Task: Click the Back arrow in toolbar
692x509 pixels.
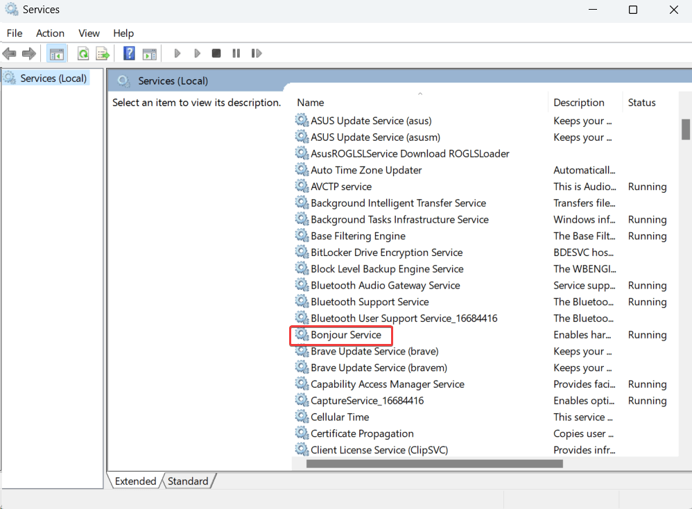Action: click(10, 53)
